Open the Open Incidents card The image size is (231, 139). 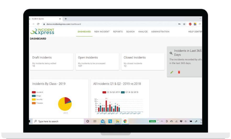pos(97,62)
